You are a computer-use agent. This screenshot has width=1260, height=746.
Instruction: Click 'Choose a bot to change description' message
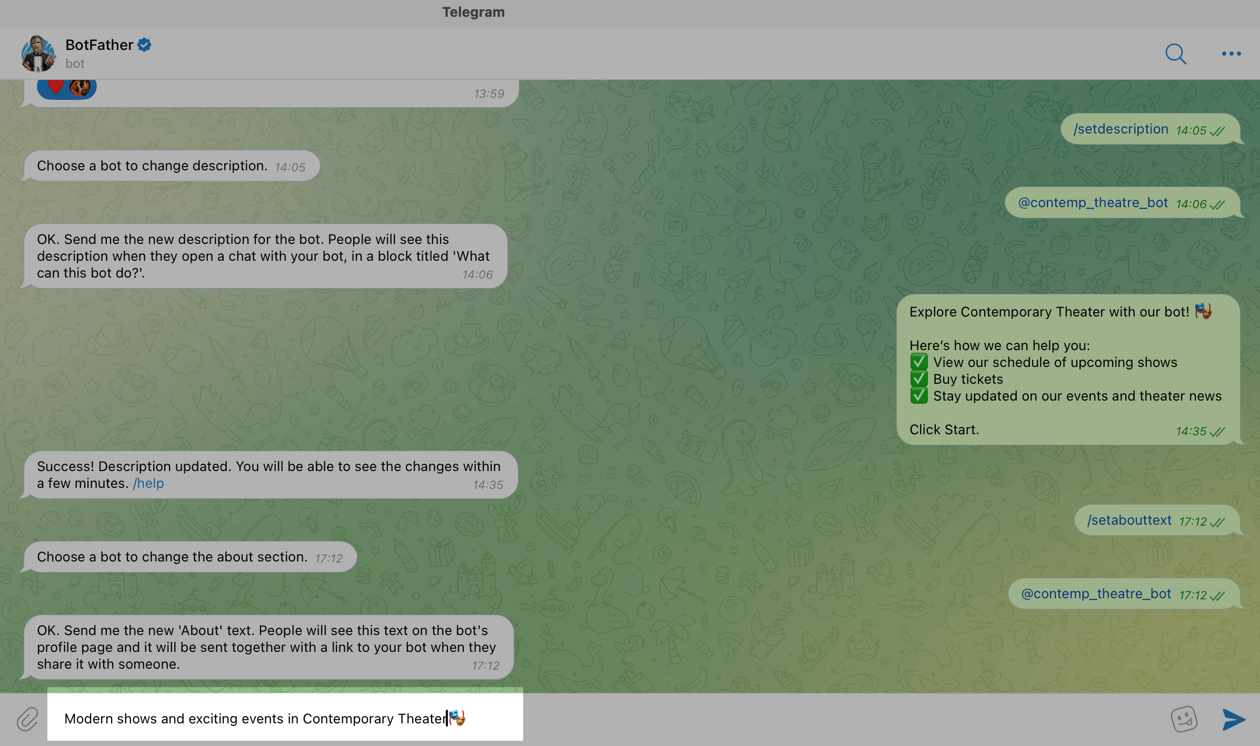[x=153, y=166]
